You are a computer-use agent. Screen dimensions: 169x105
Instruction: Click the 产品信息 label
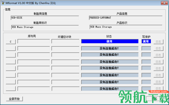point(122,14)
